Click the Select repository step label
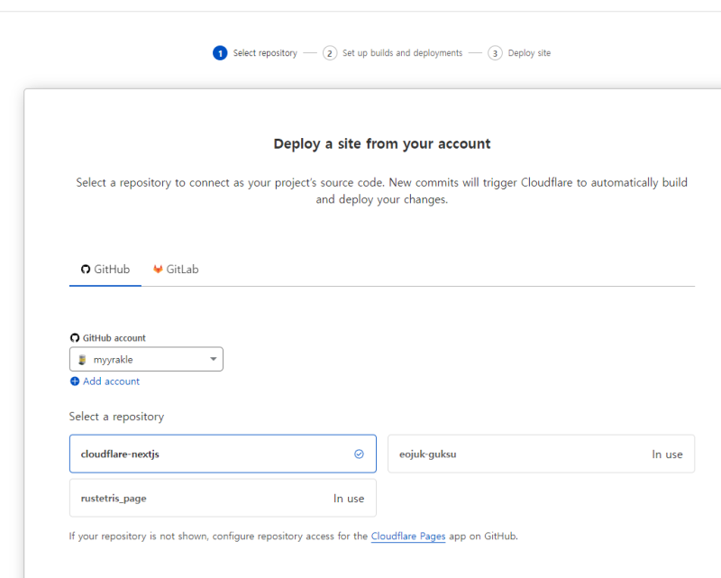 (265, 53)
